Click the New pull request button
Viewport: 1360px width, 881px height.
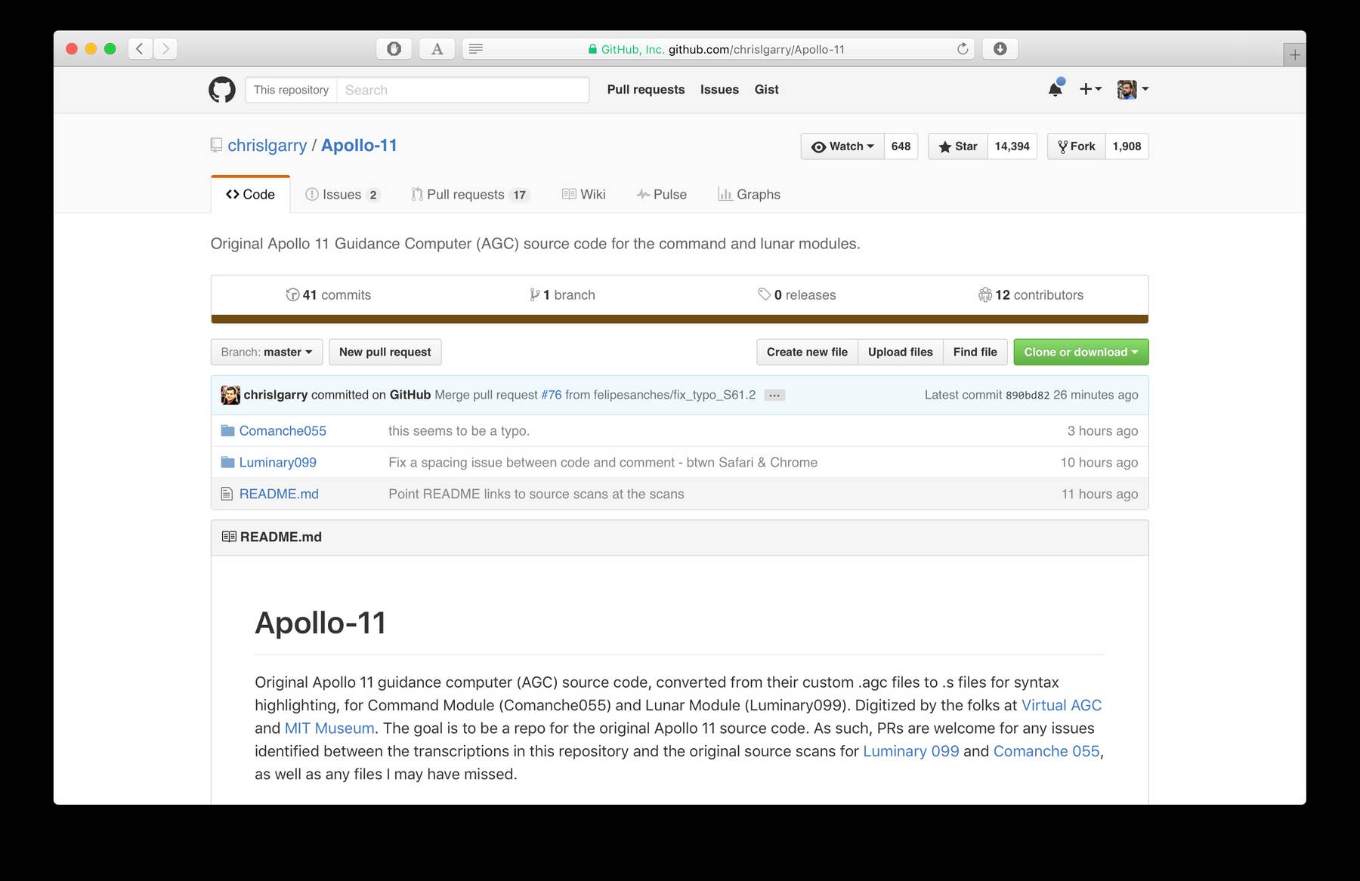tap(385, 352)
